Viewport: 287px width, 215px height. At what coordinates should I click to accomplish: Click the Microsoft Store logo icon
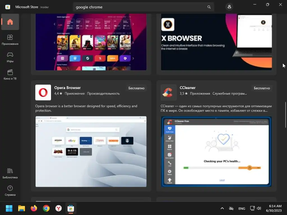click(8, 7)
